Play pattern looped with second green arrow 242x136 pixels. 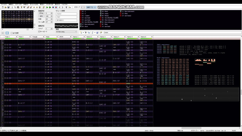[x=50, y=7]
